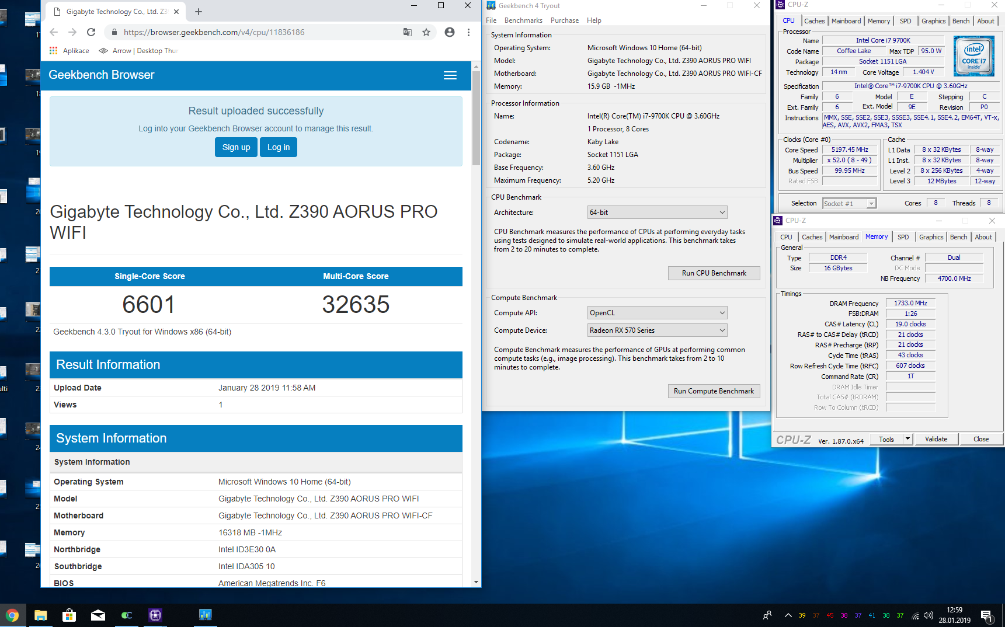Click the translate page icon in address bar
This screenshot has width=1005, height=627.
(408, 32)
